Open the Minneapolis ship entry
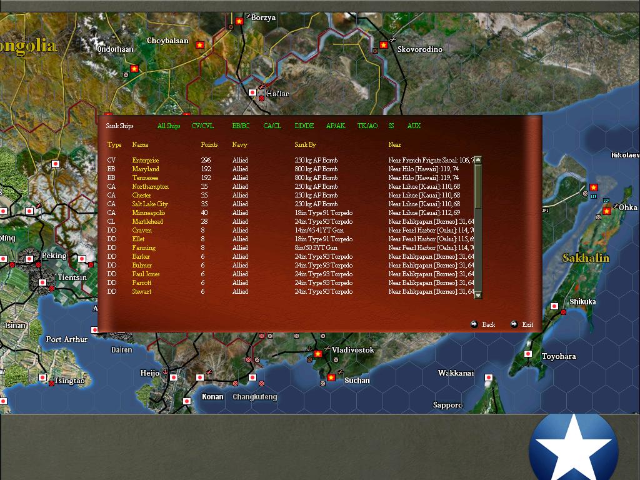This screenshot has width=640, height=480. (149, 212)
